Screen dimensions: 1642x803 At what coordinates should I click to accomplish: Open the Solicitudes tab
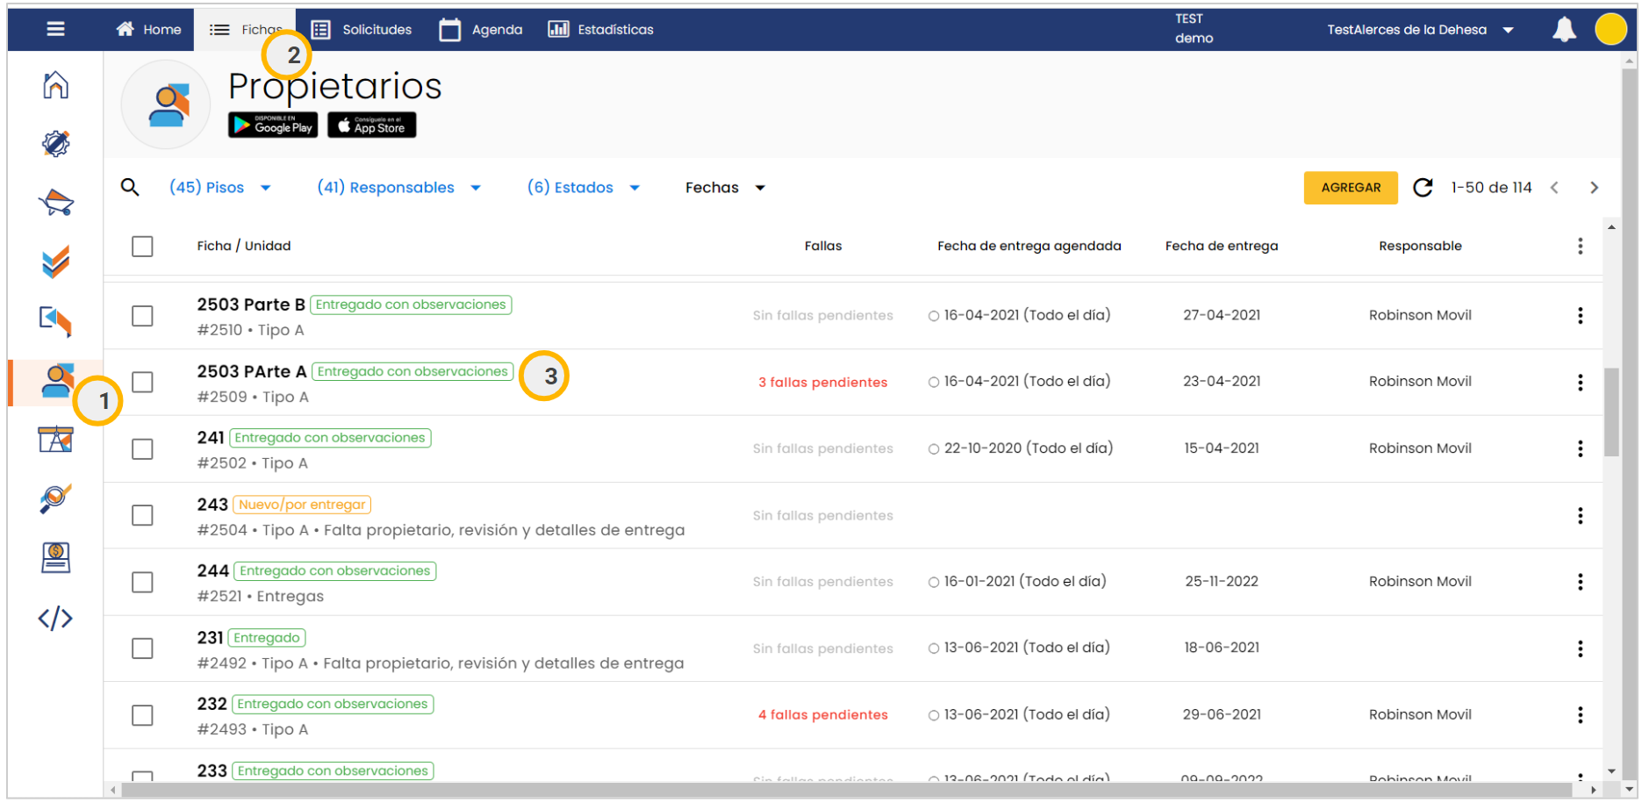point(361,30)
